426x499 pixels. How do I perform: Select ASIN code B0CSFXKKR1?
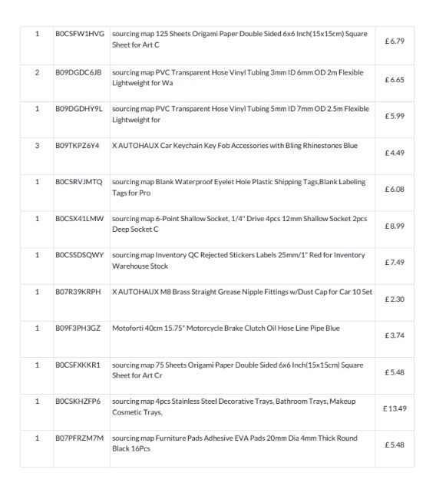(78, 365)
